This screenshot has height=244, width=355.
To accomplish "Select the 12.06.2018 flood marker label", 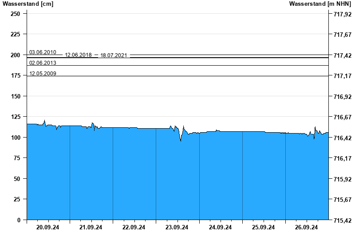I will [79, 55].
